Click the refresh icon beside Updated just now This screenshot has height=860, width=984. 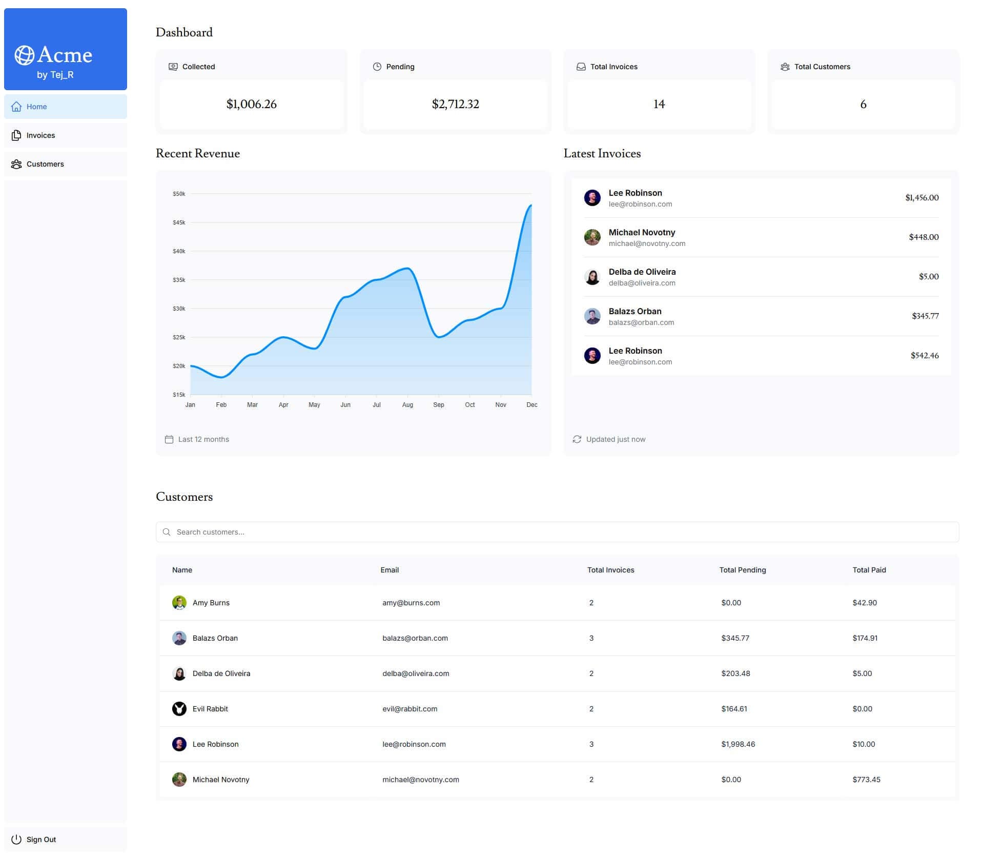coord(577,439)
